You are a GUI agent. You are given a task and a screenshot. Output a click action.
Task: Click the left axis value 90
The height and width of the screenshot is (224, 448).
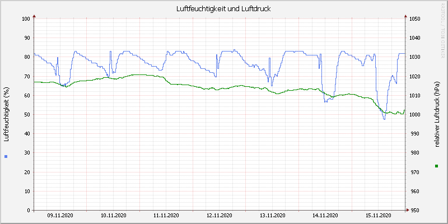coord(27,38)
